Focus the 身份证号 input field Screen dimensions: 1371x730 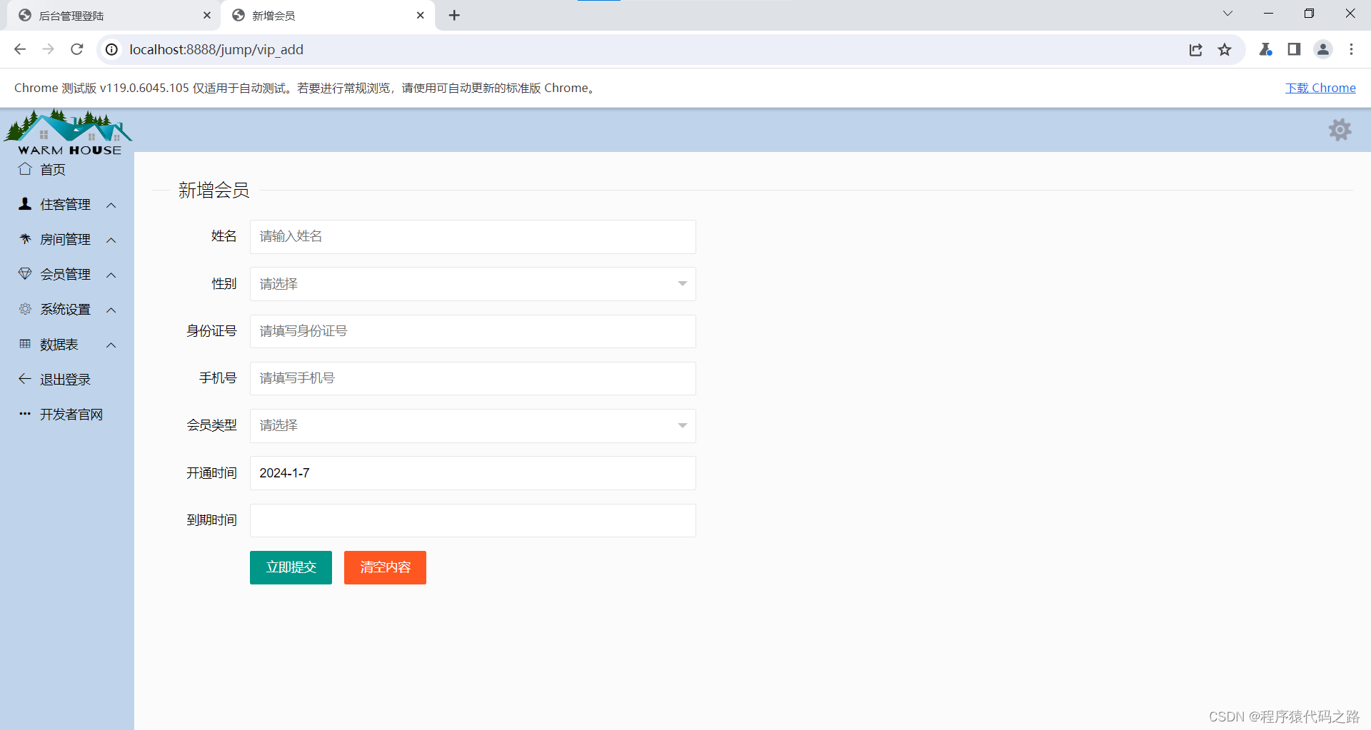pos(473,331)
